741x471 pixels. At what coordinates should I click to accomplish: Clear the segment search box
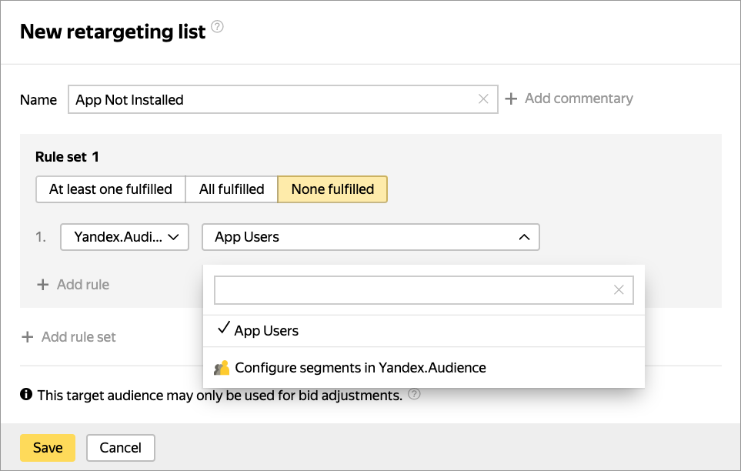(619, 290)
